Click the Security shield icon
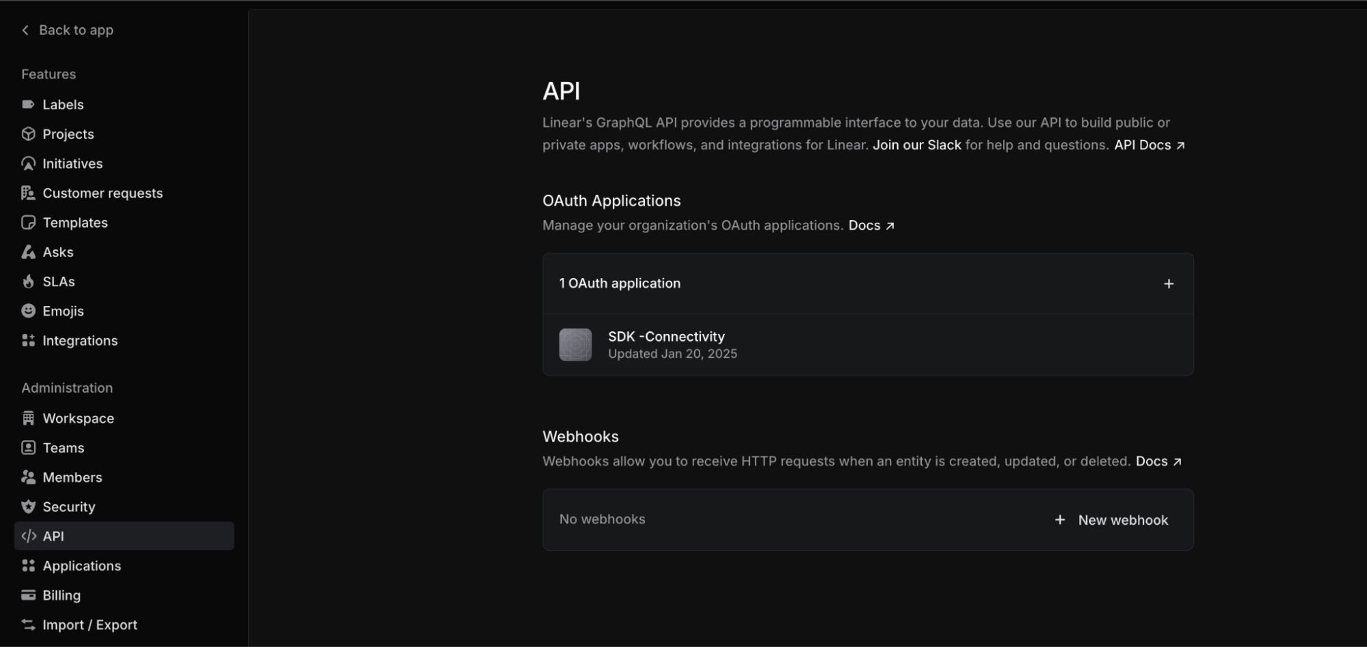 tap(28, 506)
